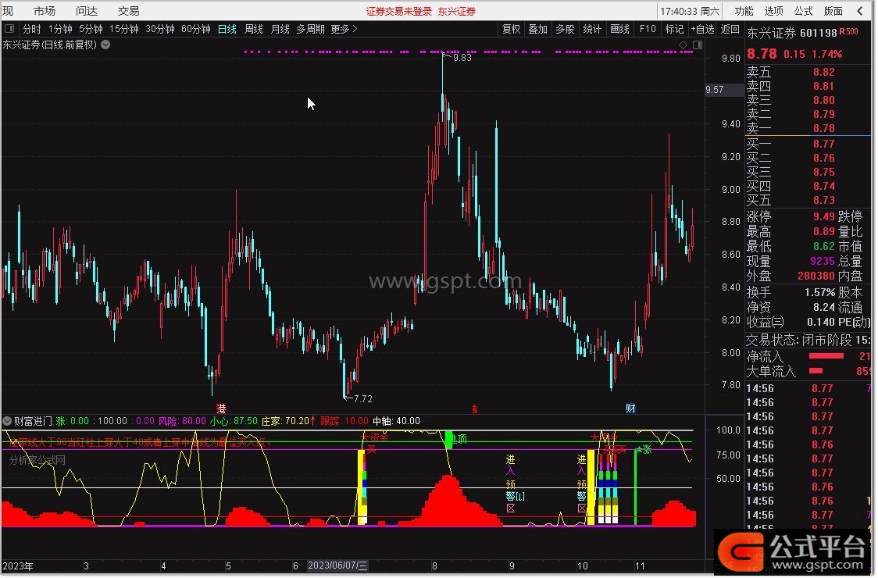Screen dimensions: 878x578
Task: Click the 现量 value 9235
Action: click(822, 262)
